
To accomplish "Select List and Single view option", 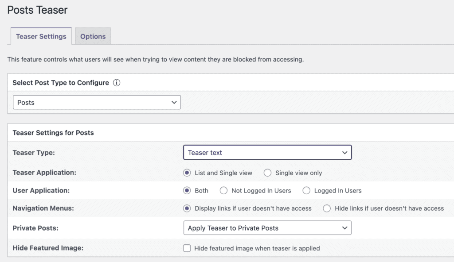I will pos(187,173).
